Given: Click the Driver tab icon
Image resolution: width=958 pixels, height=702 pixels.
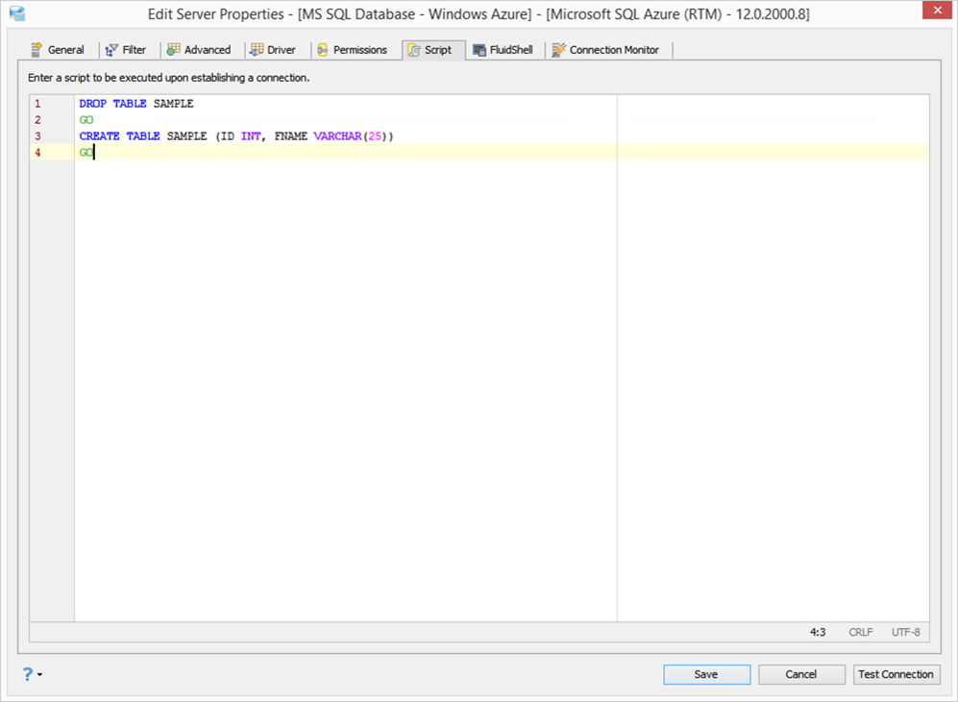Looking at the screenshot, I should coord(257,49).
